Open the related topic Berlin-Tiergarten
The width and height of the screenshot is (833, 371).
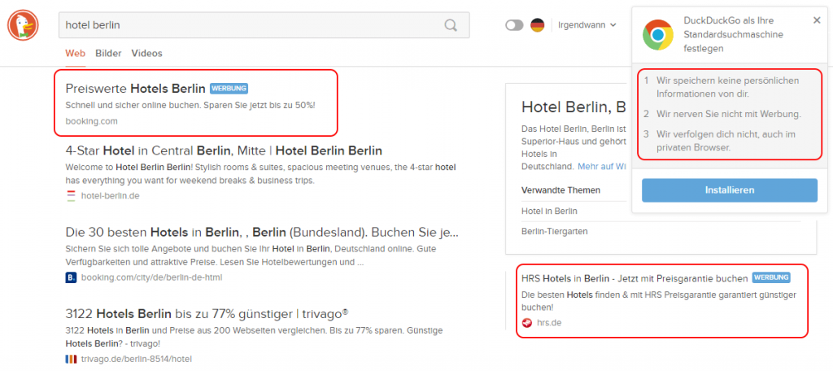tap(555, 232)
